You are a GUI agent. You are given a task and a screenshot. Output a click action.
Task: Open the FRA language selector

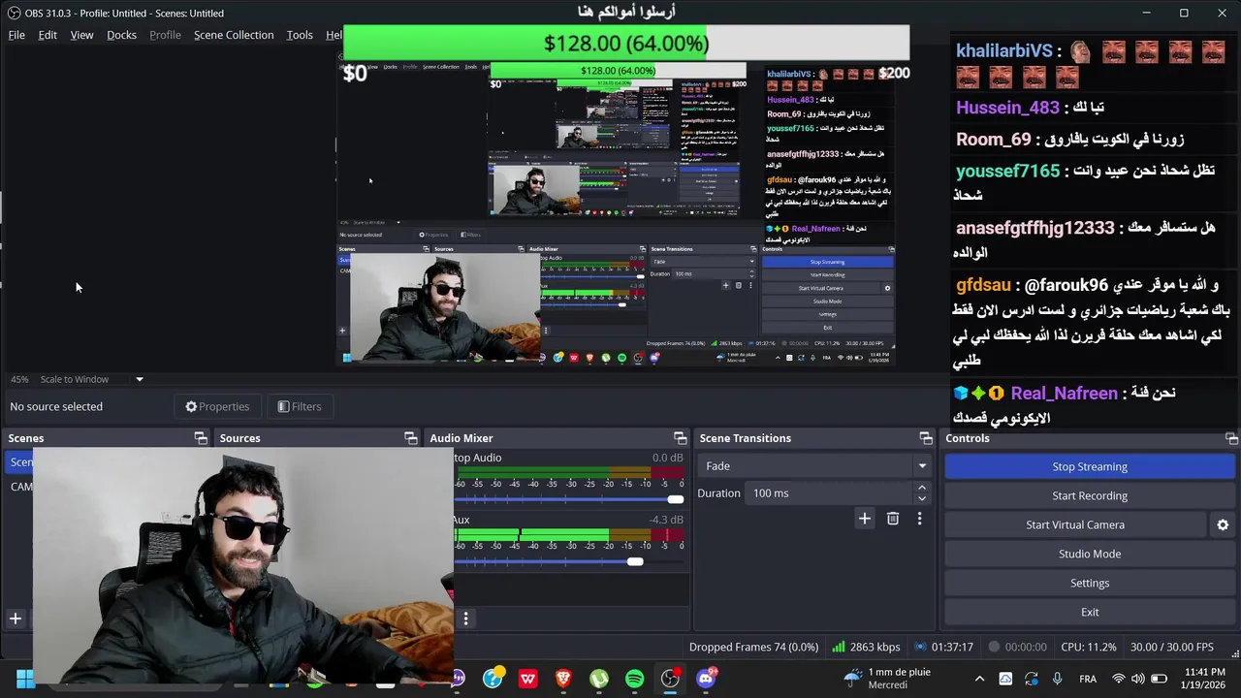[1088, 679]
